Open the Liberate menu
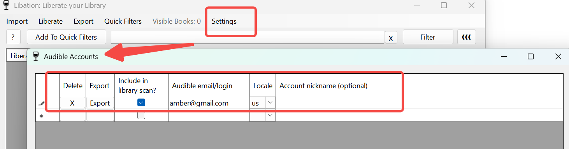 click(51, 21)
